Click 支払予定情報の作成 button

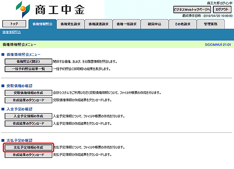coord(28,148)
